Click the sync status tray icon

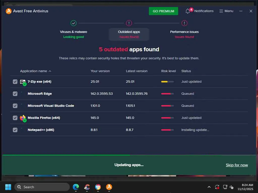[217, 187]
